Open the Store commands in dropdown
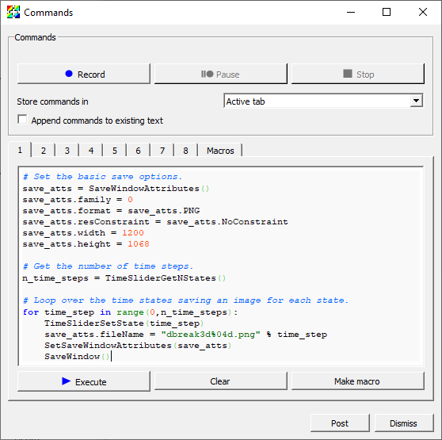Screen dimensions: 442x440 tap(323, 101)
